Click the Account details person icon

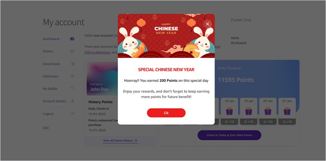coord(72,101)
